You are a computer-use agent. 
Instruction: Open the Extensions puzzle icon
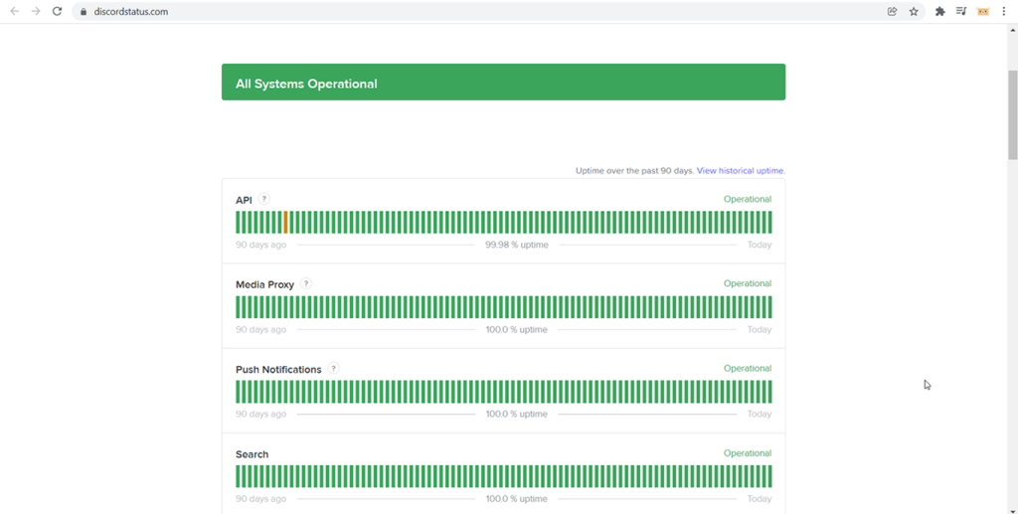click(939, 11)
